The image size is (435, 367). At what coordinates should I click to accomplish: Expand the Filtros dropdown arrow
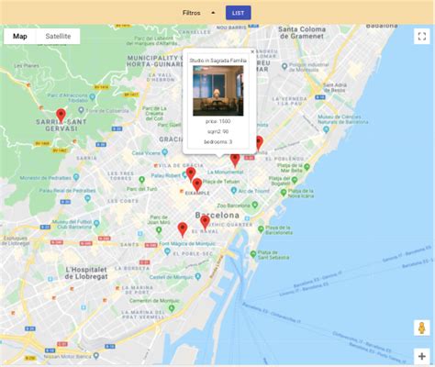(213, 13)
